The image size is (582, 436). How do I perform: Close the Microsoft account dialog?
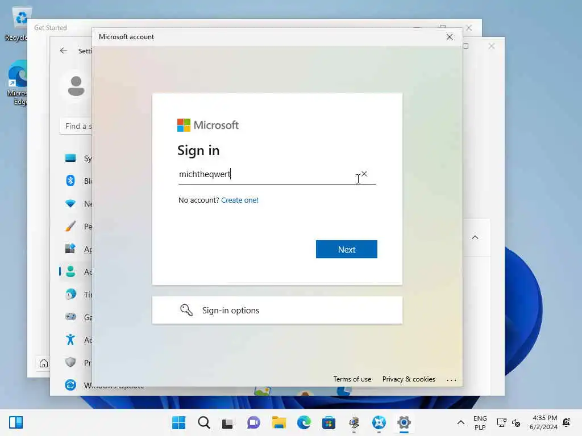(450, 37)
